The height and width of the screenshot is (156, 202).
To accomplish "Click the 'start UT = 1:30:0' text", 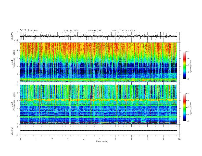I will [123, 31].
